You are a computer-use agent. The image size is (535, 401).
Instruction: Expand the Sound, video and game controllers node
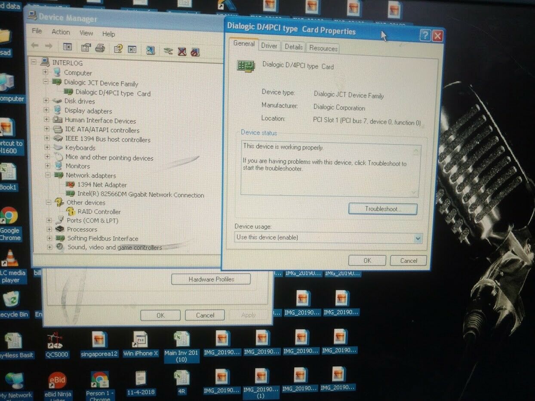pos(49,247)
